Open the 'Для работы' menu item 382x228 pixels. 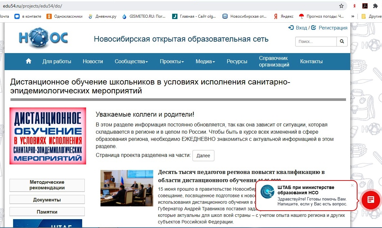tap(57, 62)
